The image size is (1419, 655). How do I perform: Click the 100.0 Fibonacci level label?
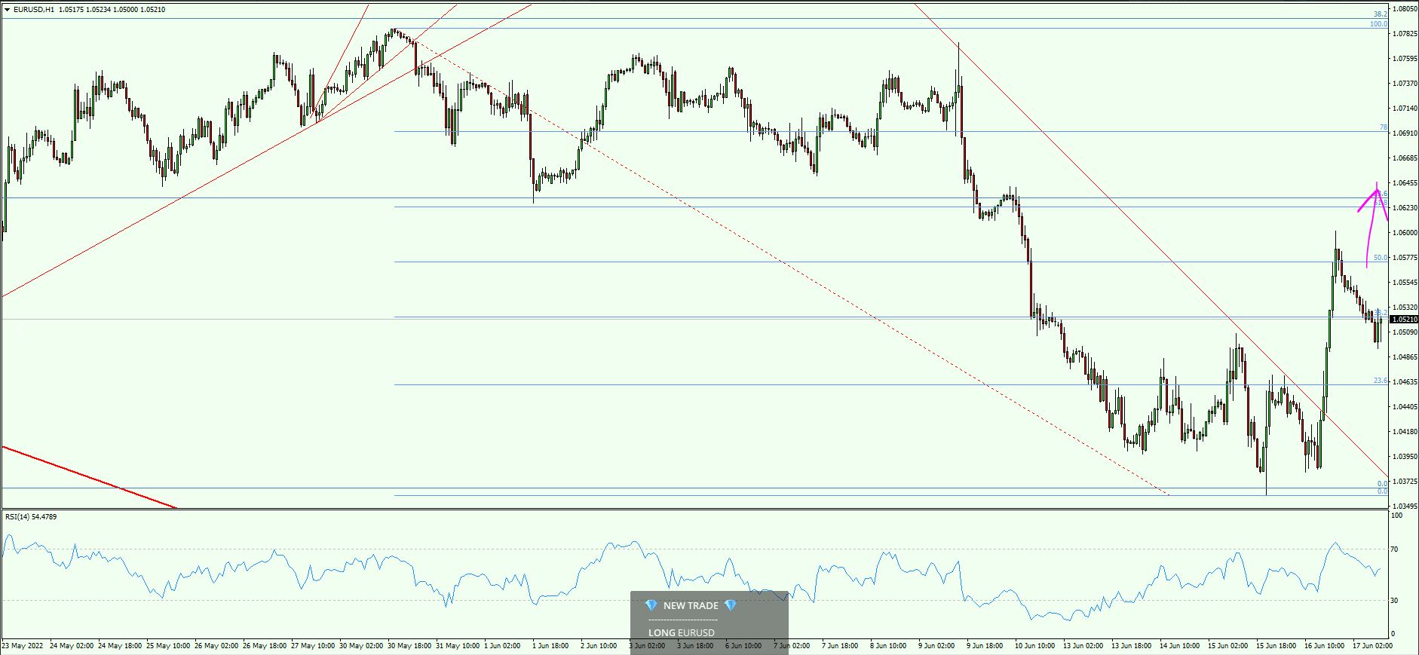pyautogui.click(x=1378, y=24)
